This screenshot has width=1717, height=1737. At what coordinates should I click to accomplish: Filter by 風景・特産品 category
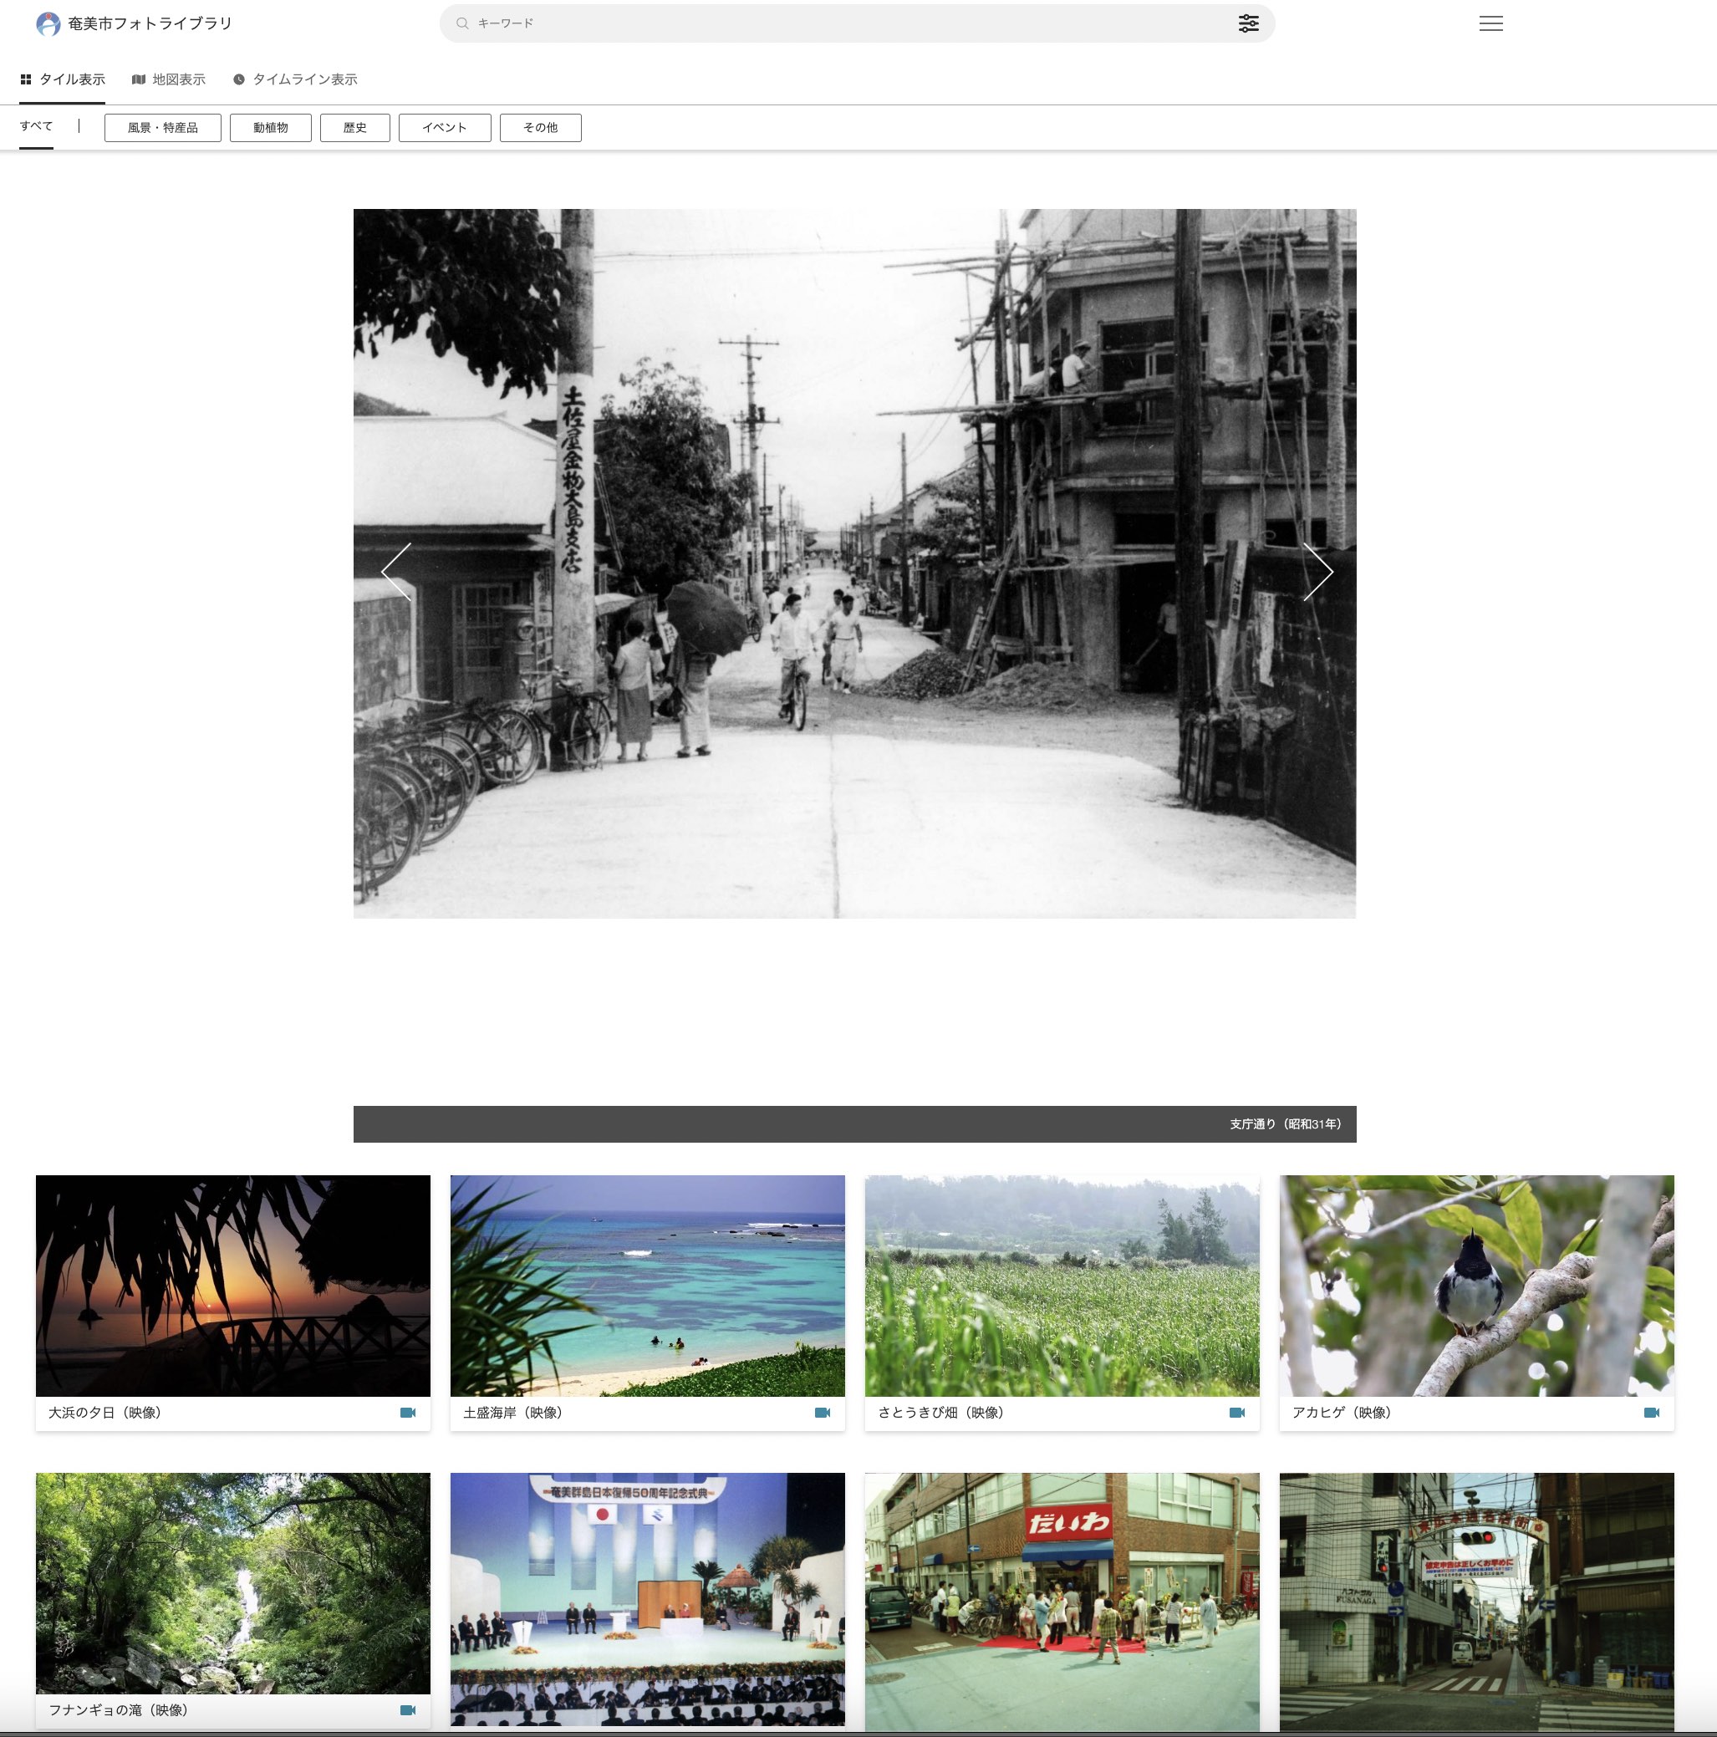click(x=163, y=128)
